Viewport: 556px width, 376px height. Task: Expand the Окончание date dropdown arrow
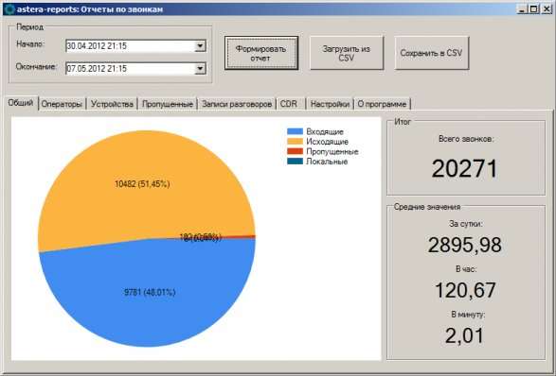click(x=200, y=69)
